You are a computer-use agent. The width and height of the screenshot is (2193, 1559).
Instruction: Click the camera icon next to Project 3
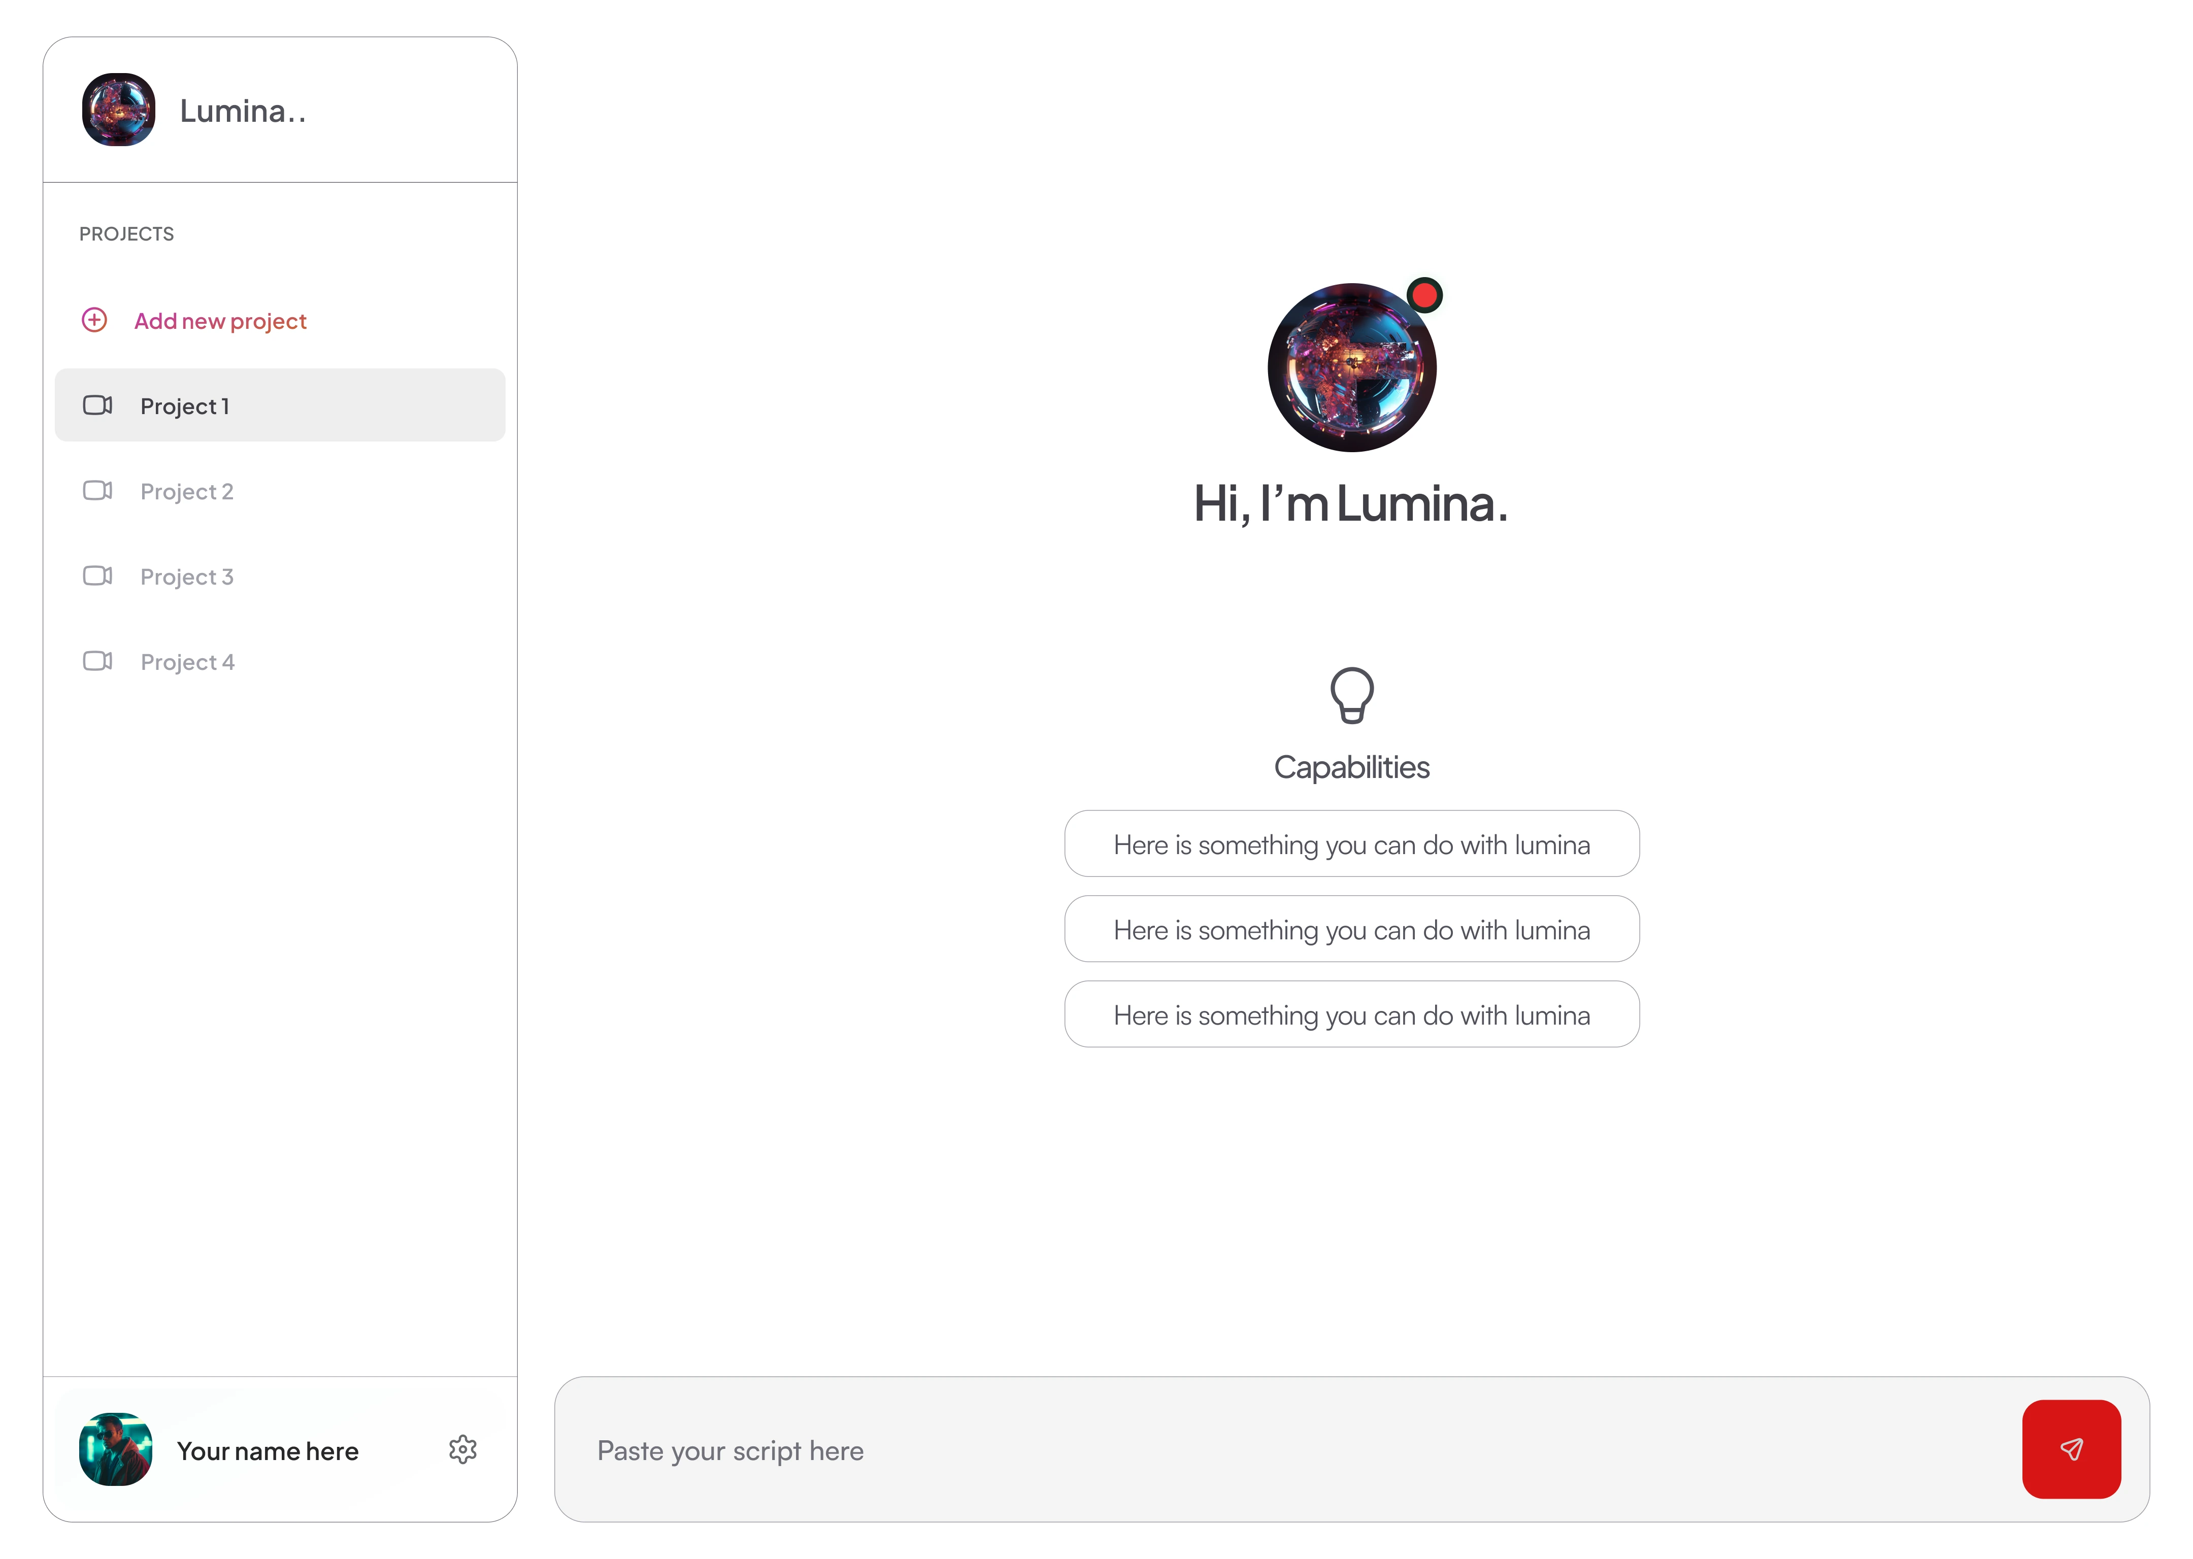tap(97, 576)
